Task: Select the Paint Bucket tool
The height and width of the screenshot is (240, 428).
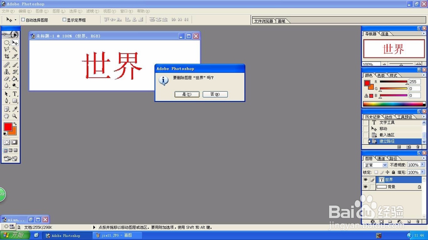Action: click(15, 79)
